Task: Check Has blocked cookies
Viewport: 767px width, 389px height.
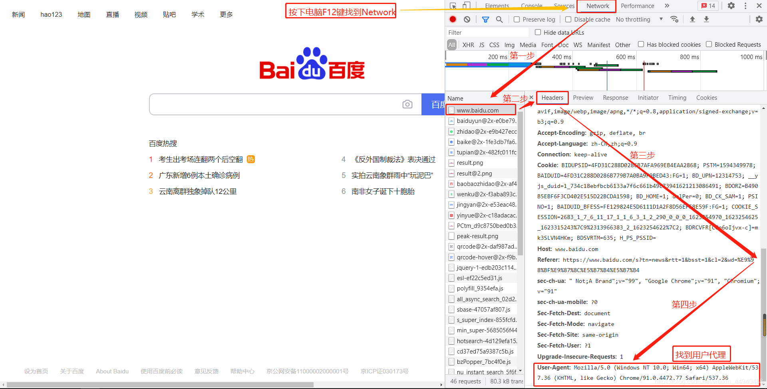Action: pos(641,44)
